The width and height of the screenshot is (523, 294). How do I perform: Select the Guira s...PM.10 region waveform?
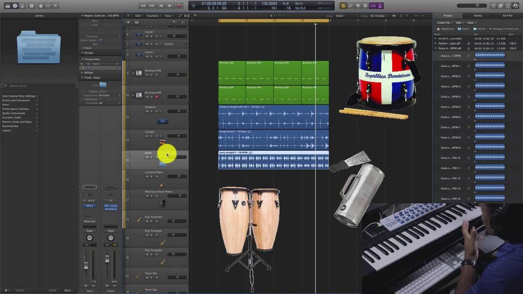(x=489, y=158)
